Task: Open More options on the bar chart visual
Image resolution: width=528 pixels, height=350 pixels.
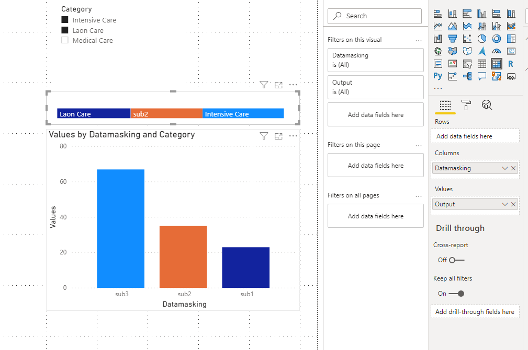Action: (293, 136)
